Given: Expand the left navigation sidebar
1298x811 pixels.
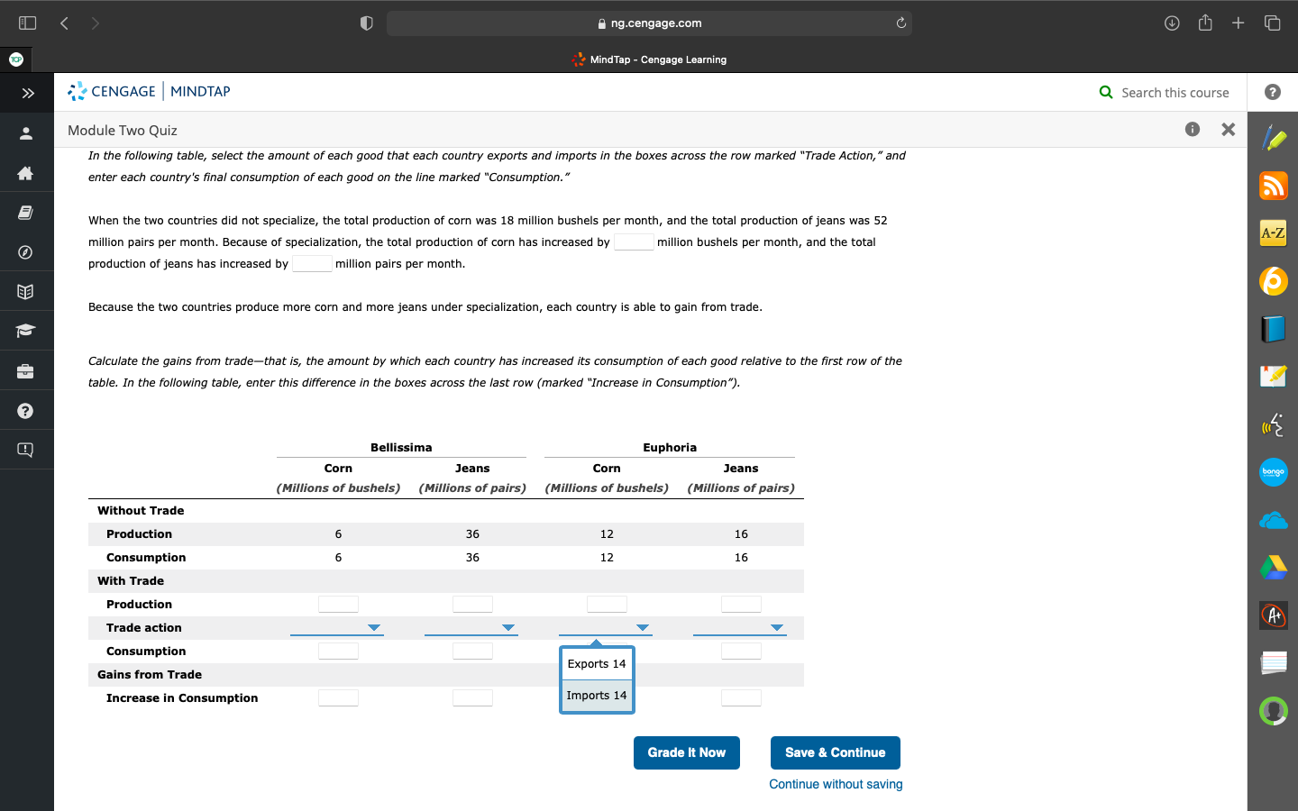Looking at the screenshot, I should coord(27,93).
